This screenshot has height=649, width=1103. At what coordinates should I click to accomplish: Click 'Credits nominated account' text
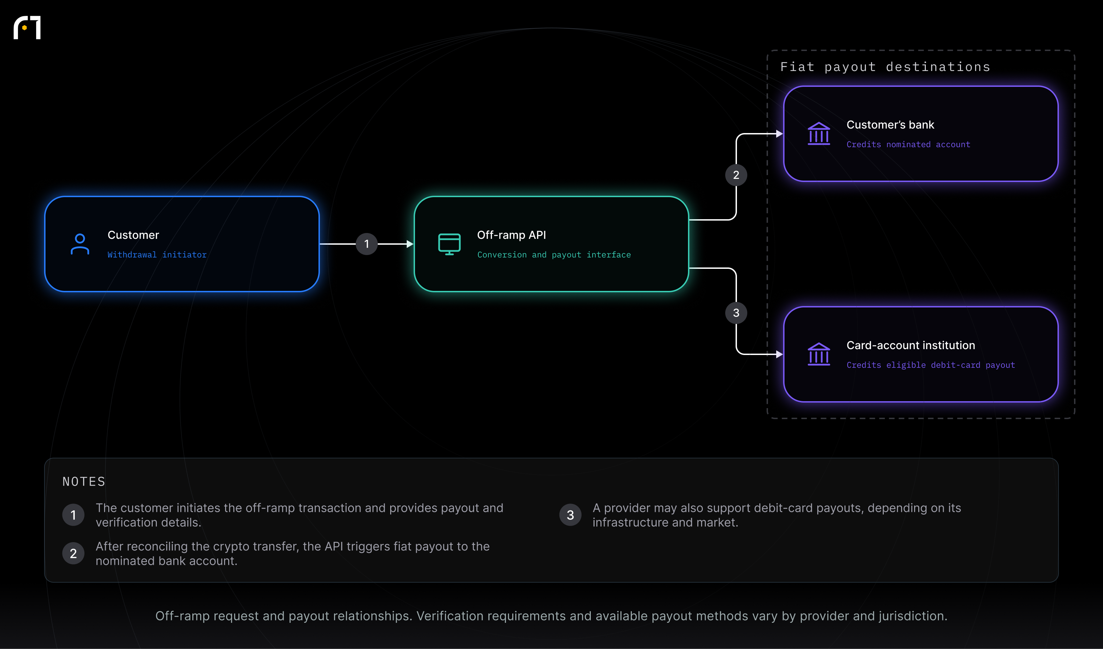[908, 144]
